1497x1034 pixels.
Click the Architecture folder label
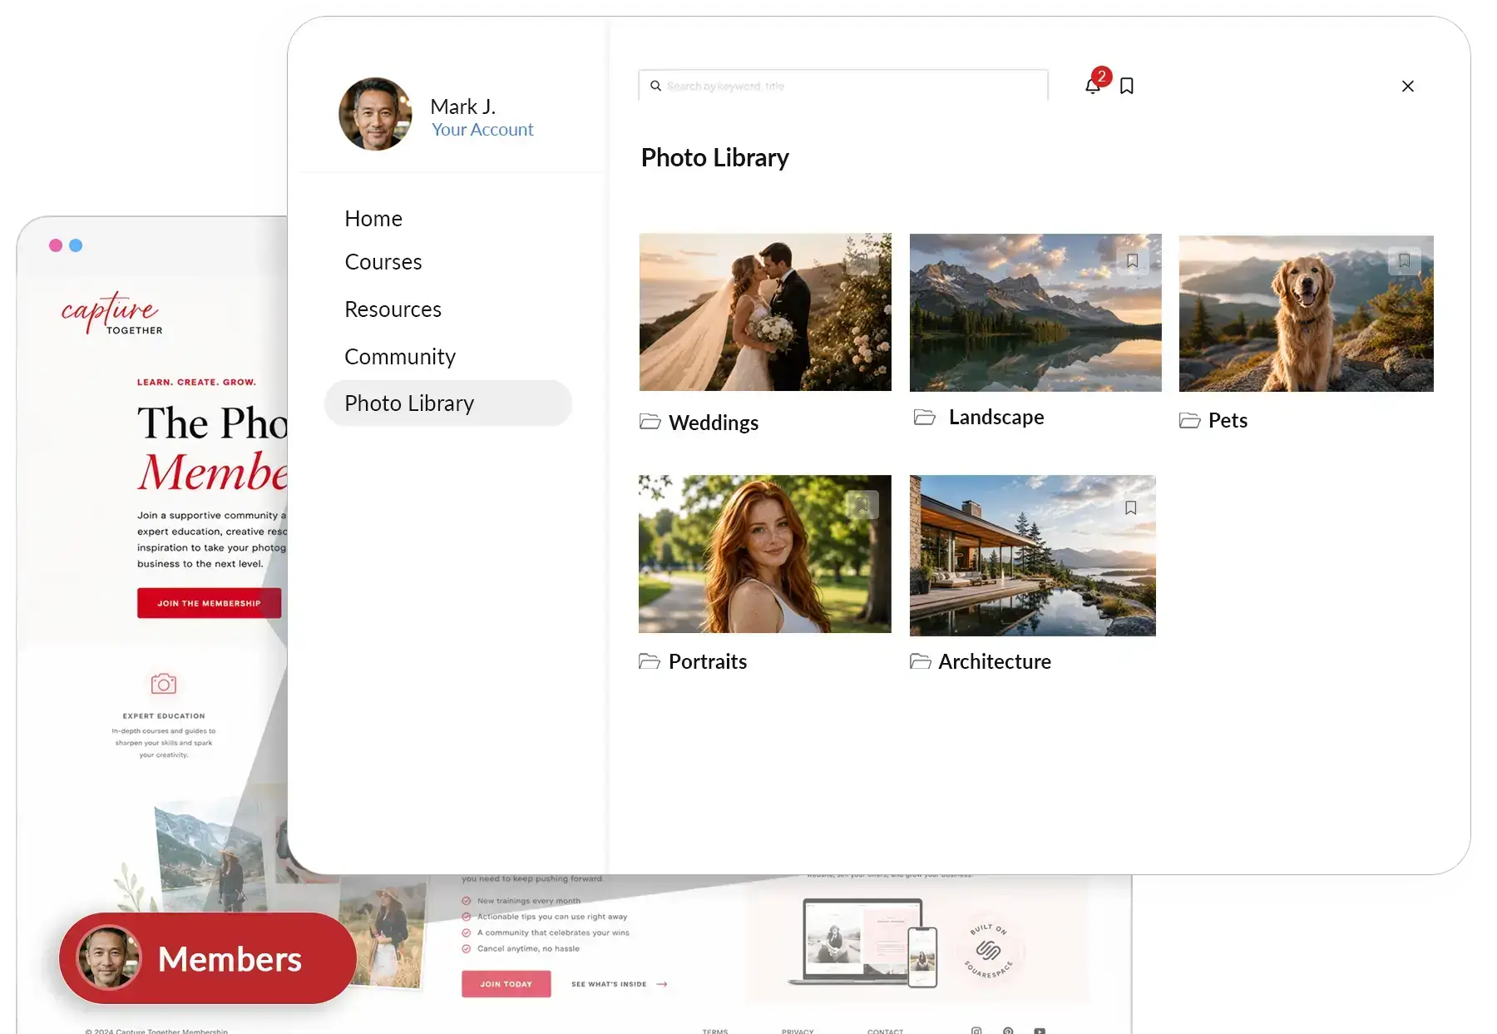click(x=995, y=661)
